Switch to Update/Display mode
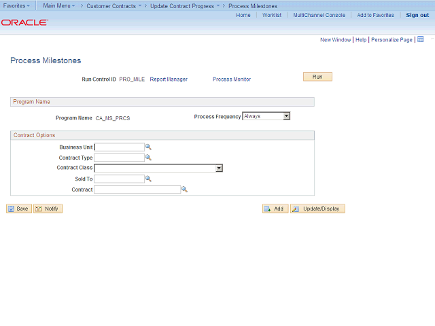Screen dimensions: 435x326 [x=317, y=209]
